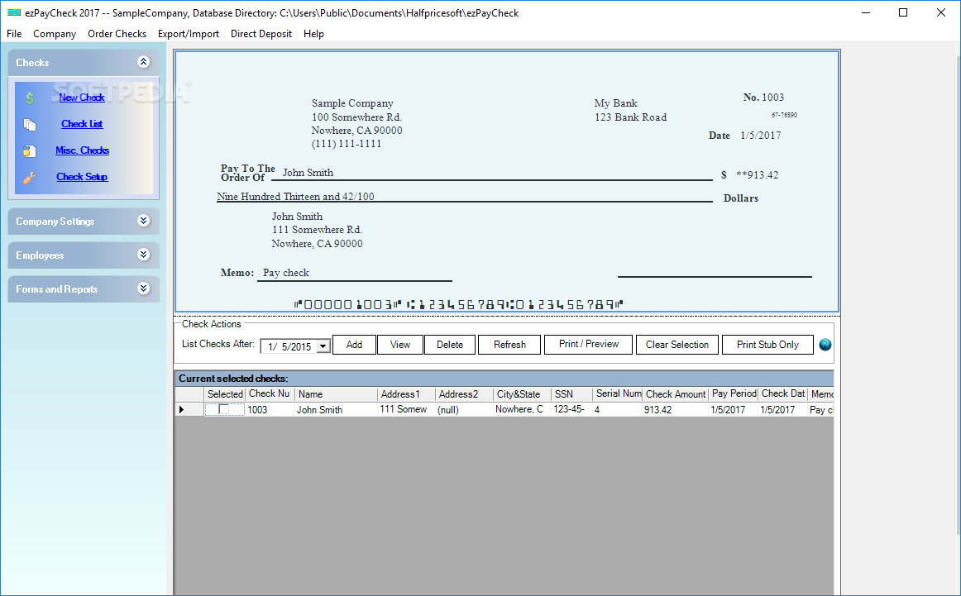The image size is (961, 596).
Task: Click the City&State column header
Action: click(x=522, y=393)
